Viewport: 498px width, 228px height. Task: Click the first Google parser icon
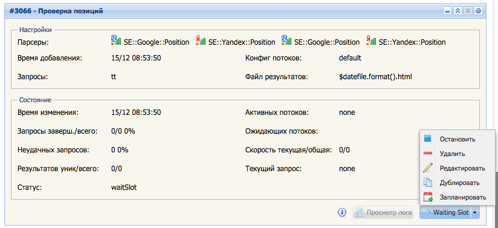coord(116,41)
